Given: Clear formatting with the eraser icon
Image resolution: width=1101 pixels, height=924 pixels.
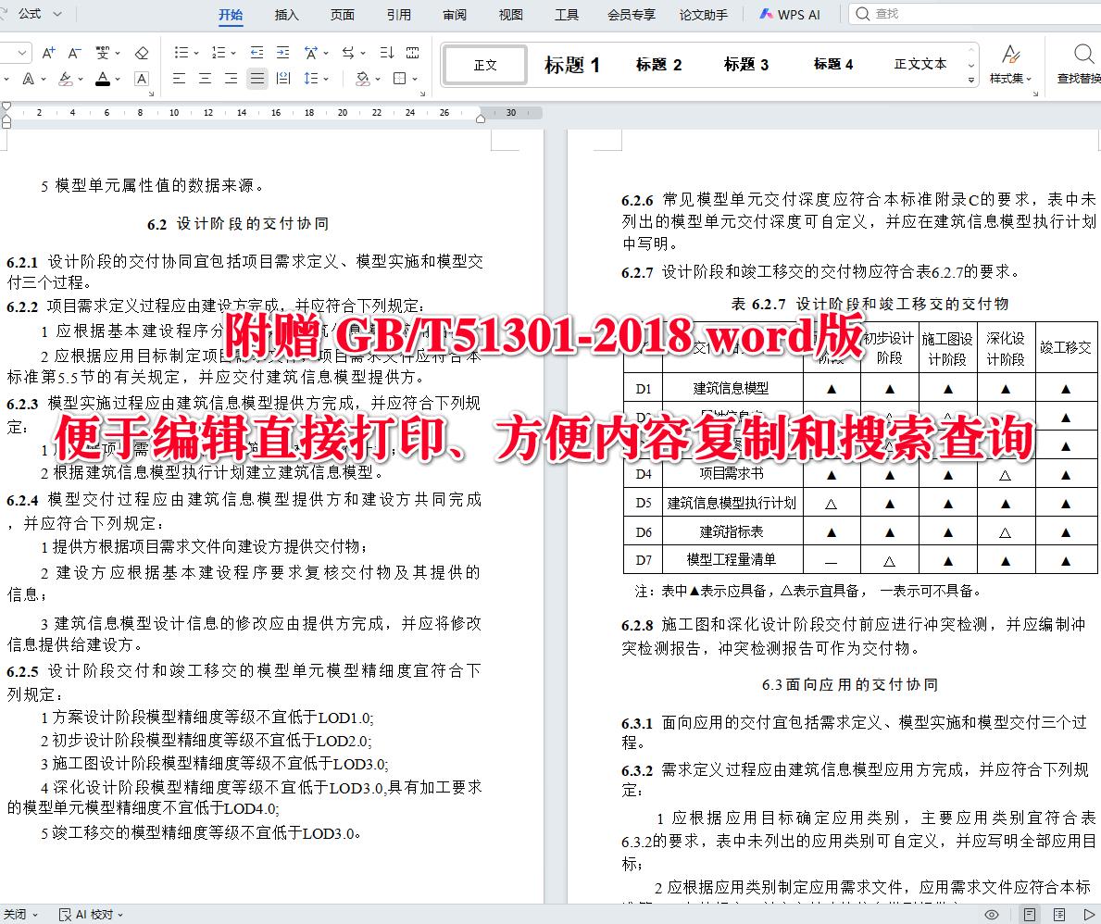Looking at the screenshot, I should click(141, 53).
